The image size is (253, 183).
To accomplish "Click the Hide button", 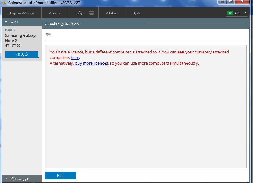I will pyautogui.click(x=61, y=175).
